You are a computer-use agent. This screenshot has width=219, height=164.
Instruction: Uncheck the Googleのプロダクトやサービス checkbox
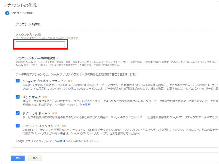17,81
